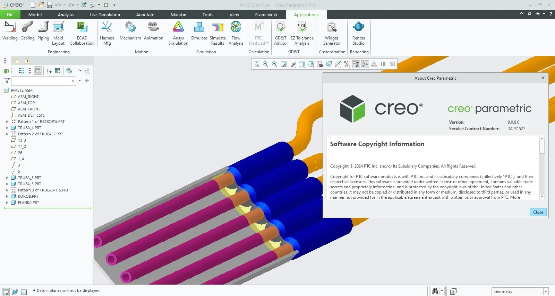Click Zoom Out in graphics toolbar
Screen dimensions: 555x296
[275, 64]
